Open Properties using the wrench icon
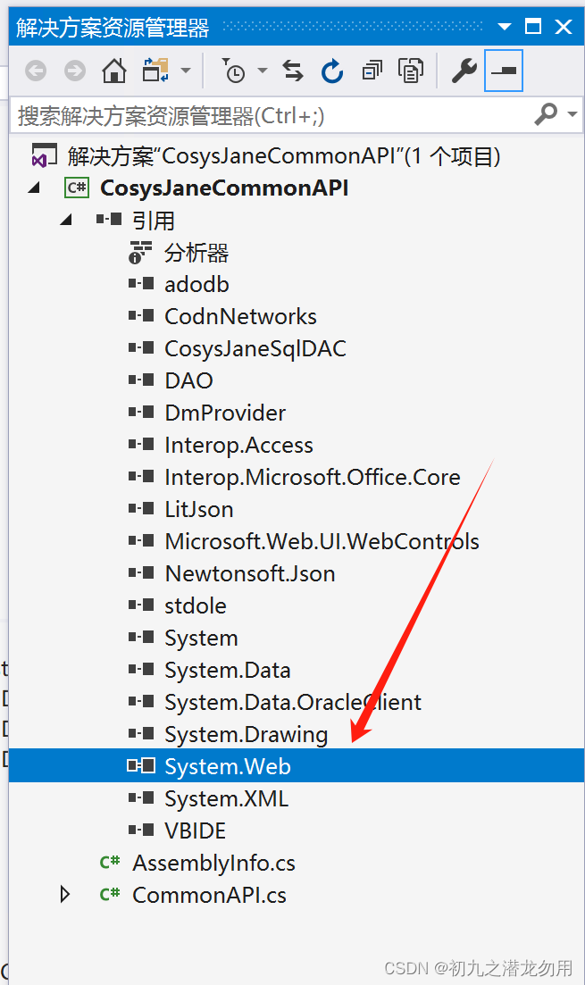The height and width of the screenshot is (985, 585). click(x=463, y=71)
